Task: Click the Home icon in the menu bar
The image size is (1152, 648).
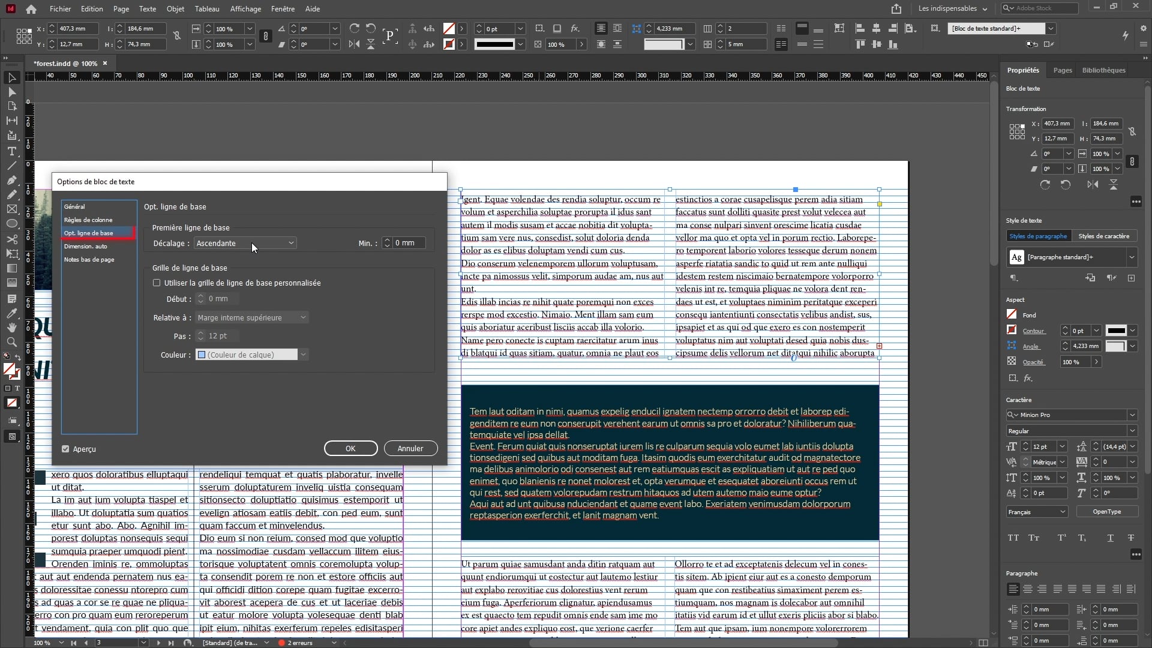Action: tap(31, 9)
